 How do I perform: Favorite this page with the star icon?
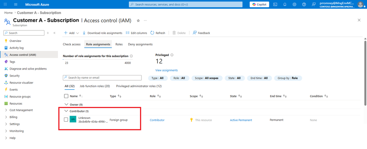click(x=138, y=21)
